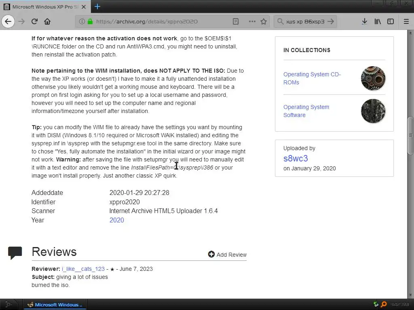Show site information icon in address bar
The image size is (414, 310).
coord(82,21)
